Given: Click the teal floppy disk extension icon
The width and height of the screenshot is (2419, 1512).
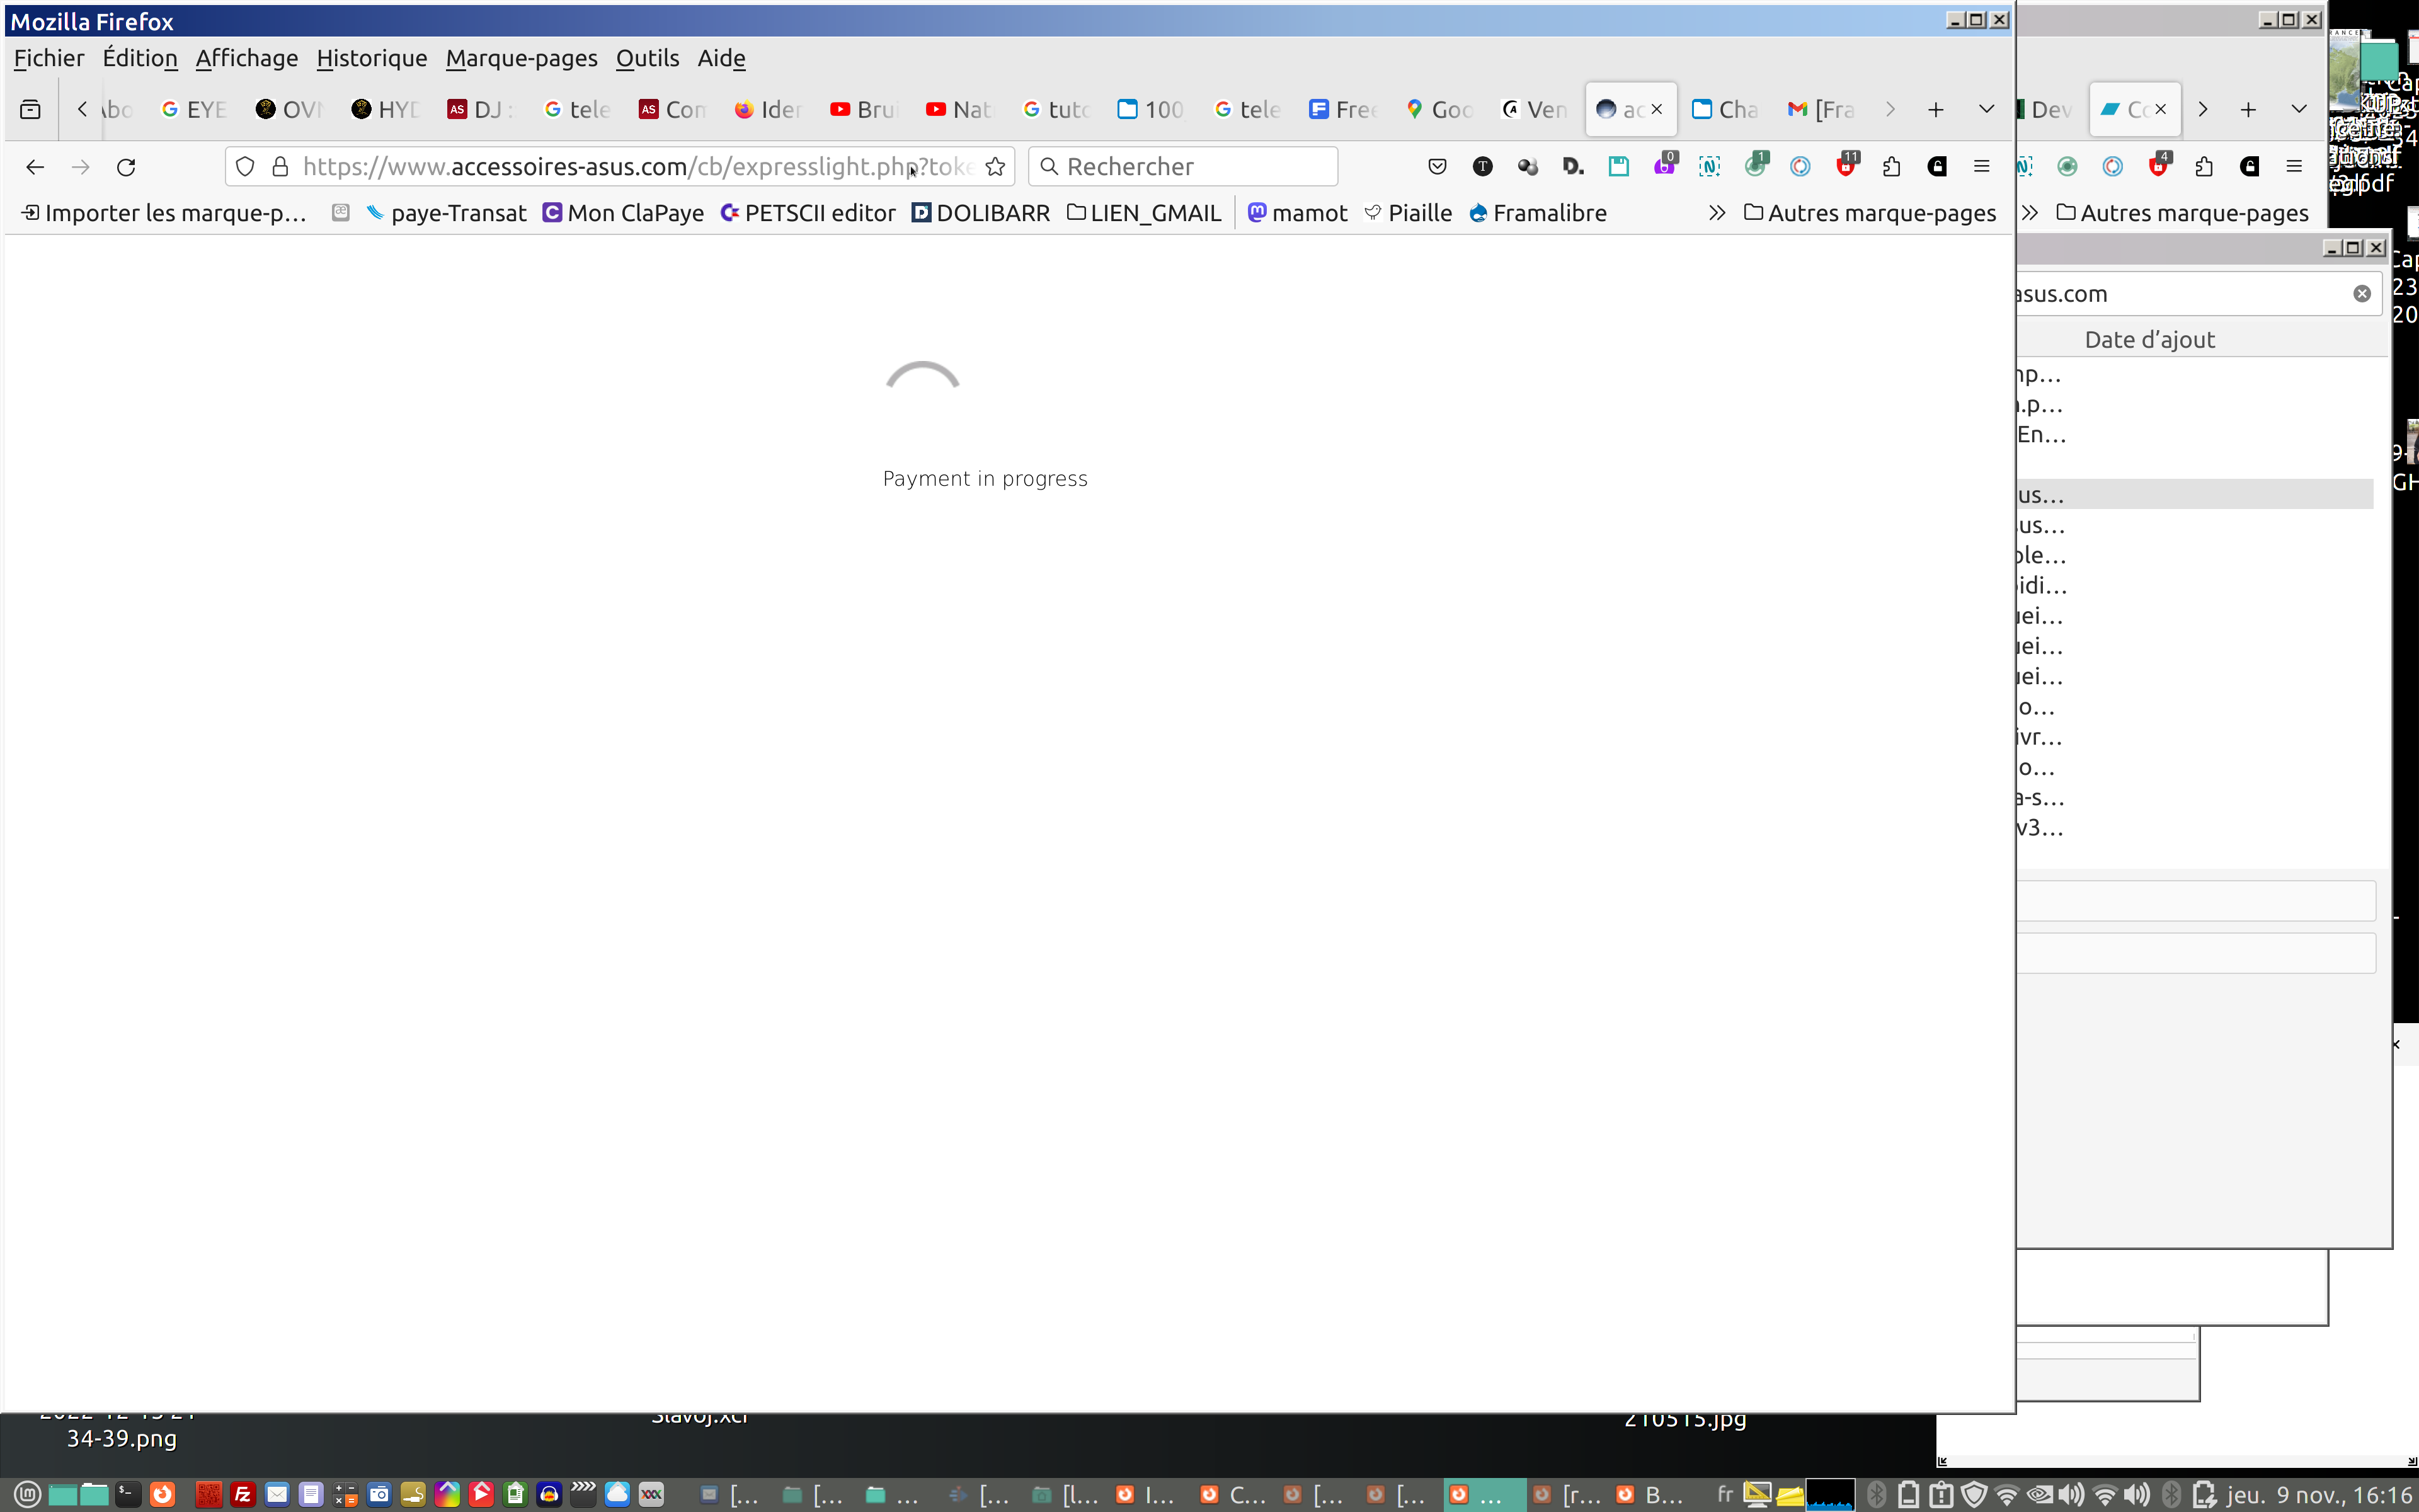Looking at the screenshot, I should [1618, 167].
